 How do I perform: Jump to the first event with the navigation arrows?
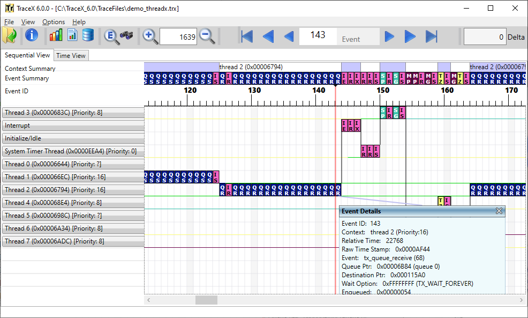click(x=246, y=36)
